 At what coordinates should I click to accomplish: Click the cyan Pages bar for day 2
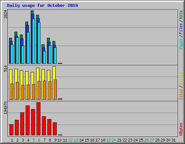coord(17,50)
